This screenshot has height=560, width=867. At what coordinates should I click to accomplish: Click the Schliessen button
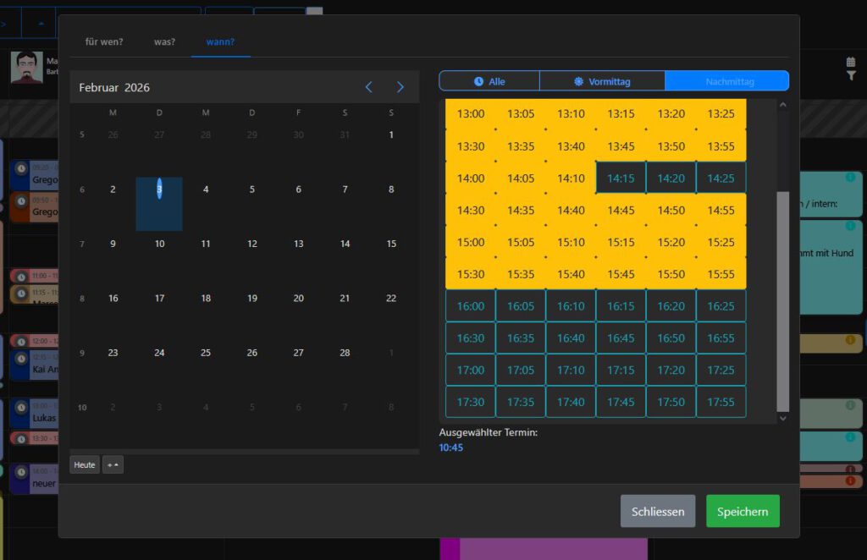pos(658,511)
